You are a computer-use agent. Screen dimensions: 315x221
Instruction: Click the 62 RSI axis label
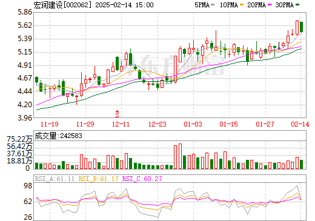pos(28,202)
